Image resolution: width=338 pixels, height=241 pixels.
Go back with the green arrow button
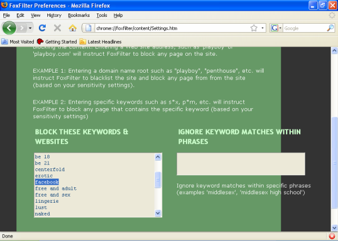[9, 28]
